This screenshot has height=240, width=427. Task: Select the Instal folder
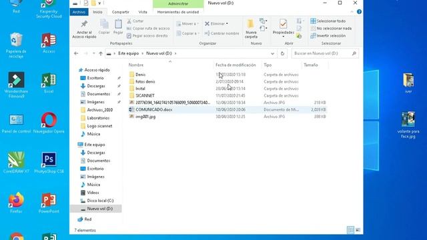pos(140,89)
